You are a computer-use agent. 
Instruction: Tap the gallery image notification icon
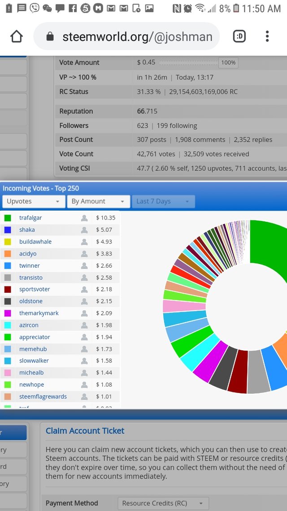(149, 9)
